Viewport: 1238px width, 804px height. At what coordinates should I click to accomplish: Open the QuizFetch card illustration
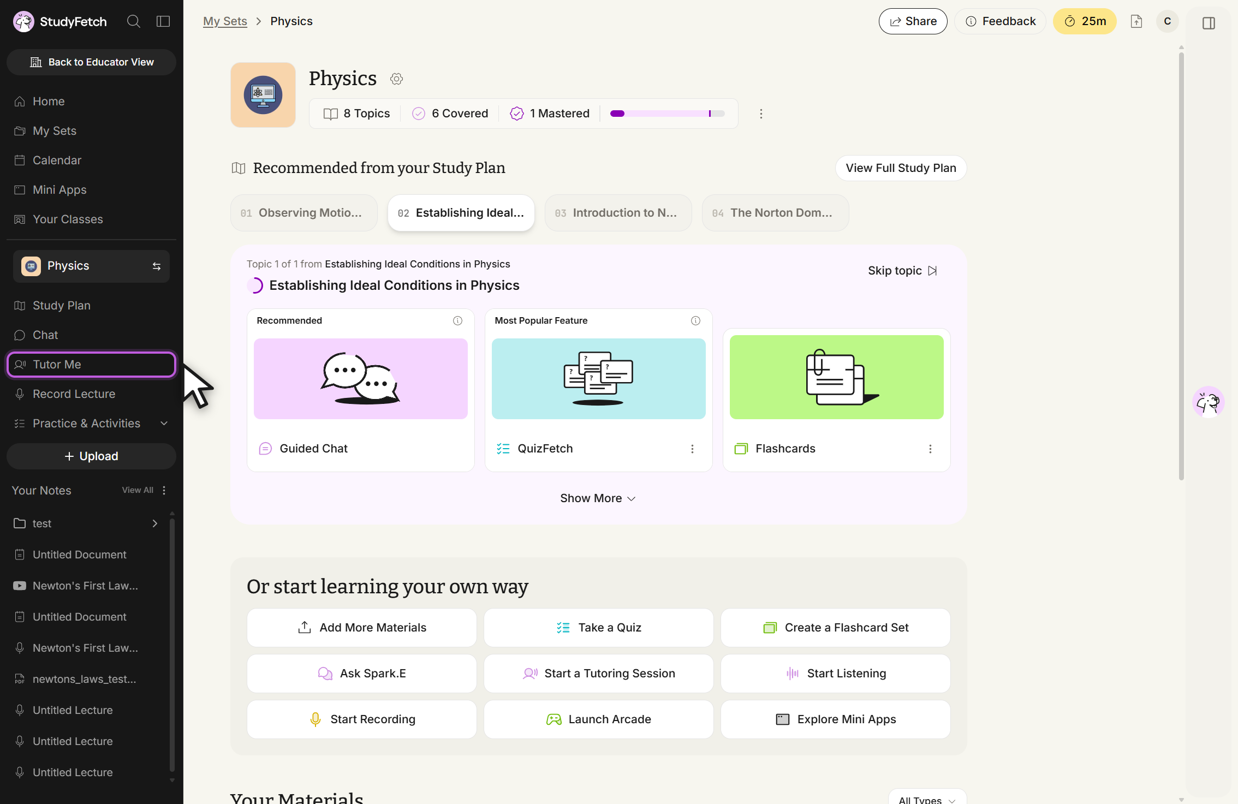[599, 379]
